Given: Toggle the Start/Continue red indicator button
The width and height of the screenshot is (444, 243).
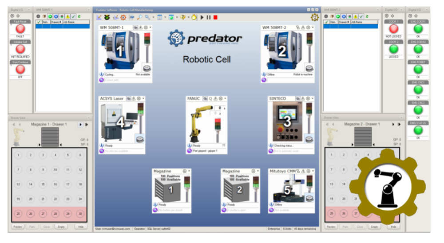Looking at the screenshot, I should pyautogui.click(x=20, y=69).
